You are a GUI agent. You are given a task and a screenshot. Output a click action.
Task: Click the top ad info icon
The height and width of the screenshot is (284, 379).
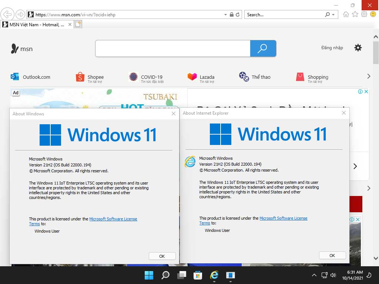360,92
